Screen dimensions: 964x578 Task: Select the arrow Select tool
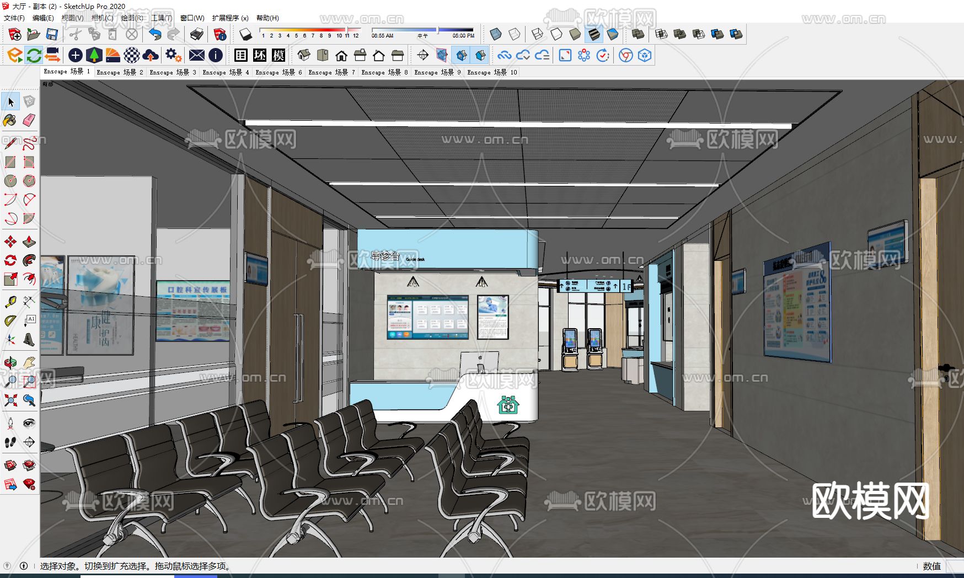[x=10, y=101]
